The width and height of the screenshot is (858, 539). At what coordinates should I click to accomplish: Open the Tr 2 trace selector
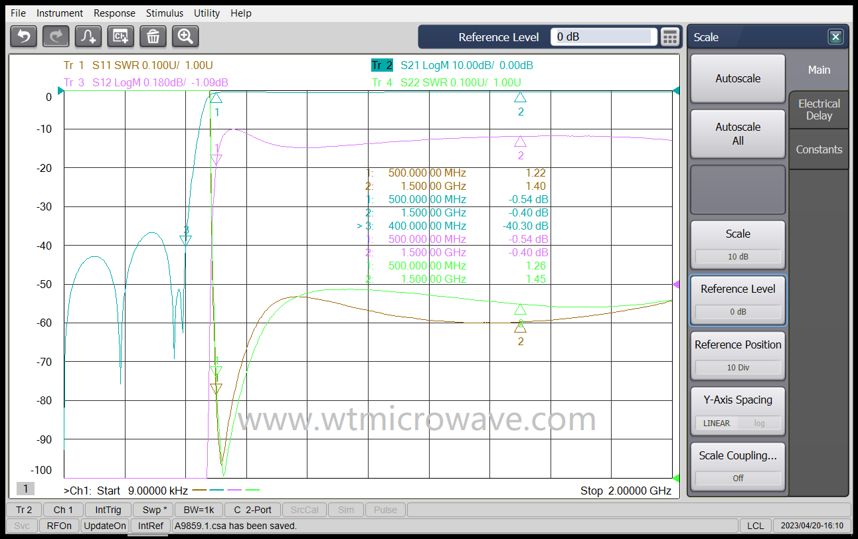pyautogui.click(x=23, y=510)
